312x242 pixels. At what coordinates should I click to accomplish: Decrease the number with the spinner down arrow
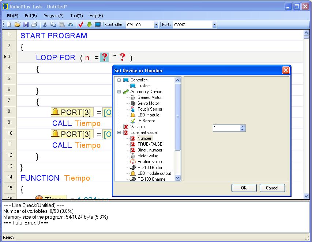(242, 130)
